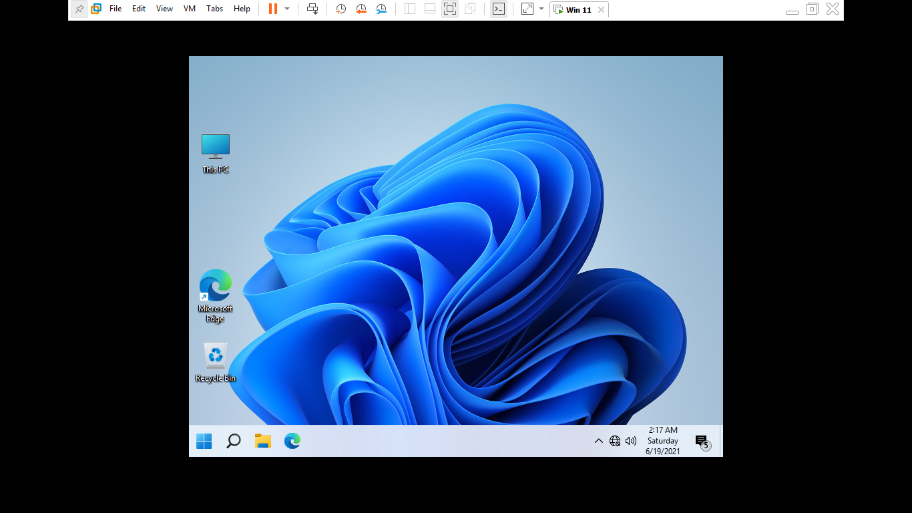
Task: Take a snapshot of this virtual machine
Action: tap(340, 9)
